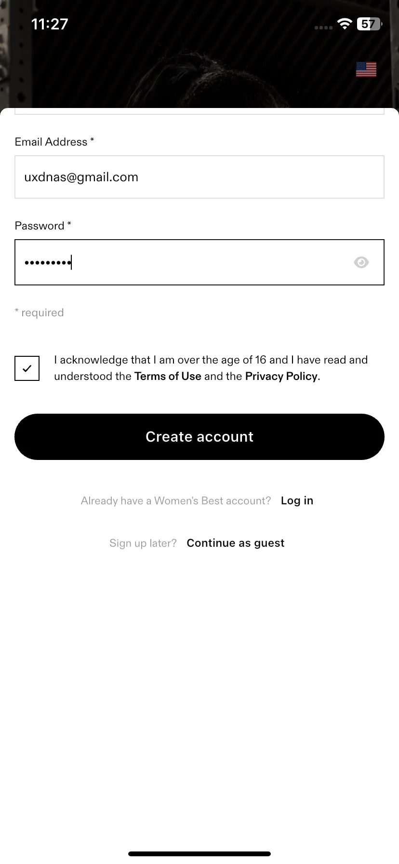Open the Terms of Use link

point(168,376)
